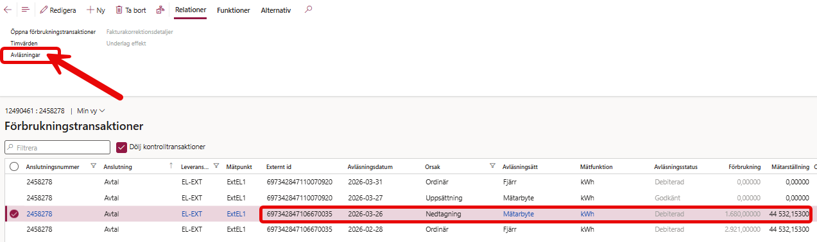
Task: Focus the Filtrera search field
Action: (57, 147)
